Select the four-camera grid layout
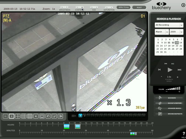 pyautogui.click(x=18, y=116)
